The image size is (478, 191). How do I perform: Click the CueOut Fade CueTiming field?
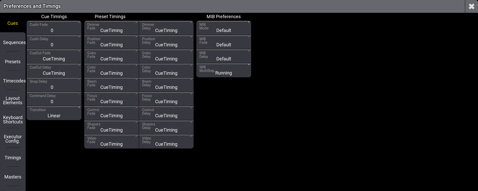tap(54, 56)
